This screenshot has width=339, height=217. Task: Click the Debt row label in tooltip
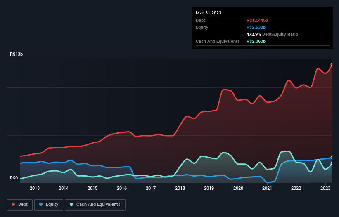(x=200, y=20)
